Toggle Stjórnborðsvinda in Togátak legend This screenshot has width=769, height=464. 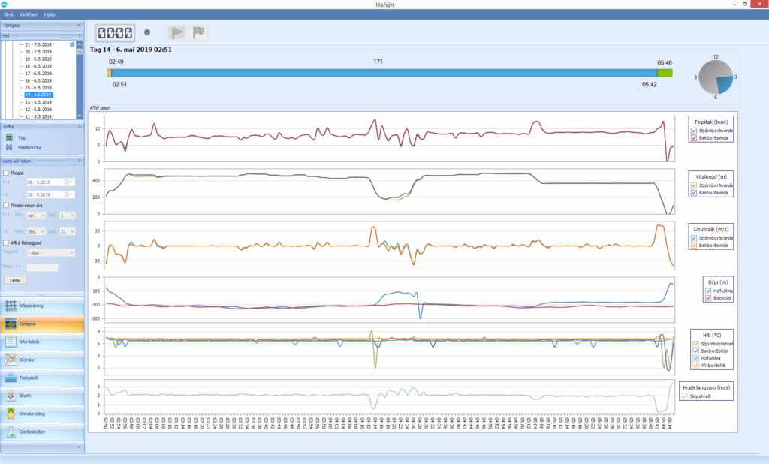pos(694,131)
